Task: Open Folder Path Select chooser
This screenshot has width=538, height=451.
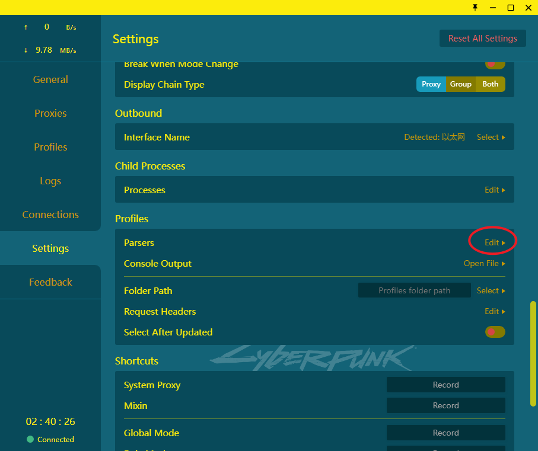Action: pos(491,290)
